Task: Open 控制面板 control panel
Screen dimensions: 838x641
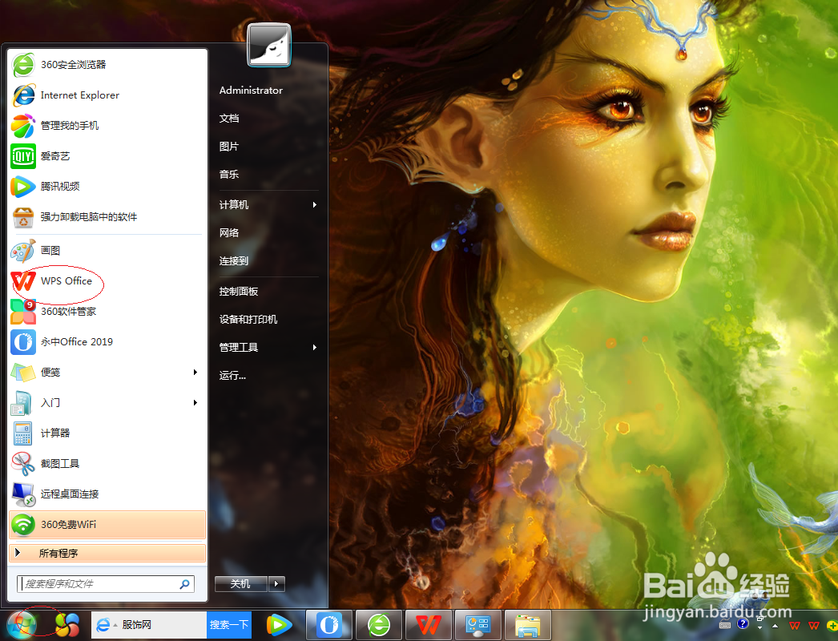Action: coord(239,292)
